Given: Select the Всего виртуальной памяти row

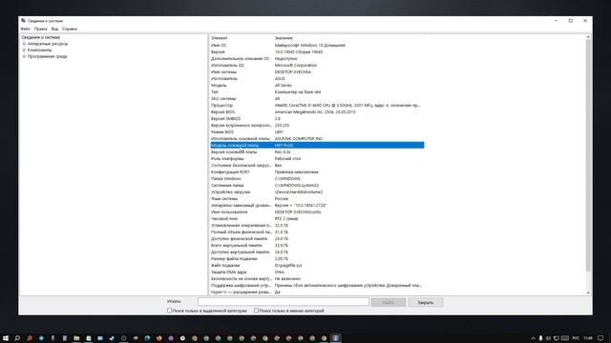Looking at the screenshot, I should point(317,246).
